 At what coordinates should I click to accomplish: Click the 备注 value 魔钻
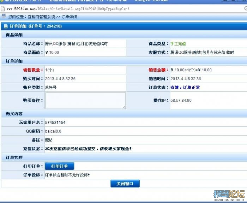(x=49, y=140)
